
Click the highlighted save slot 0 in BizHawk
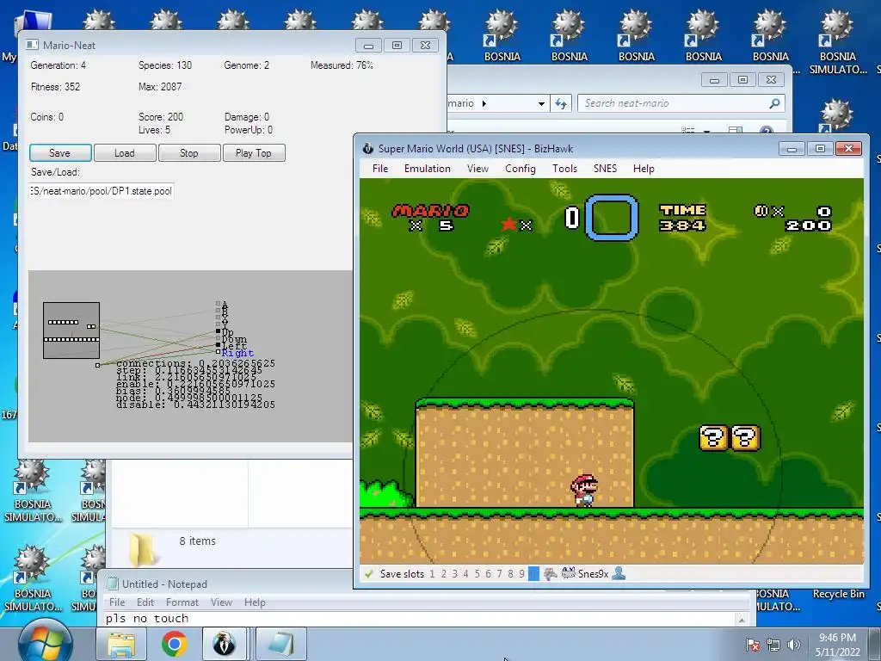coord(533,574)
